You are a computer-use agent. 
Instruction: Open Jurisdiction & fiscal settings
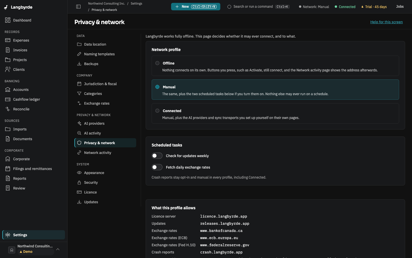105,84
